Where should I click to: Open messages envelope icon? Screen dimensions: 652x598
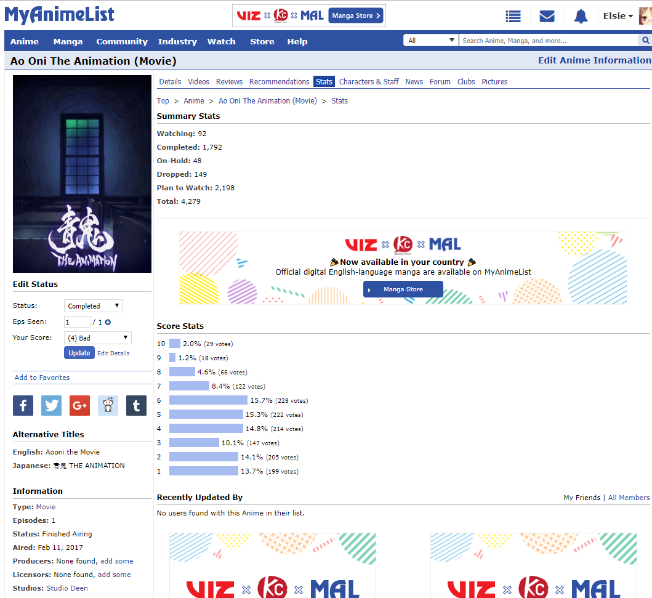[547, 17]
